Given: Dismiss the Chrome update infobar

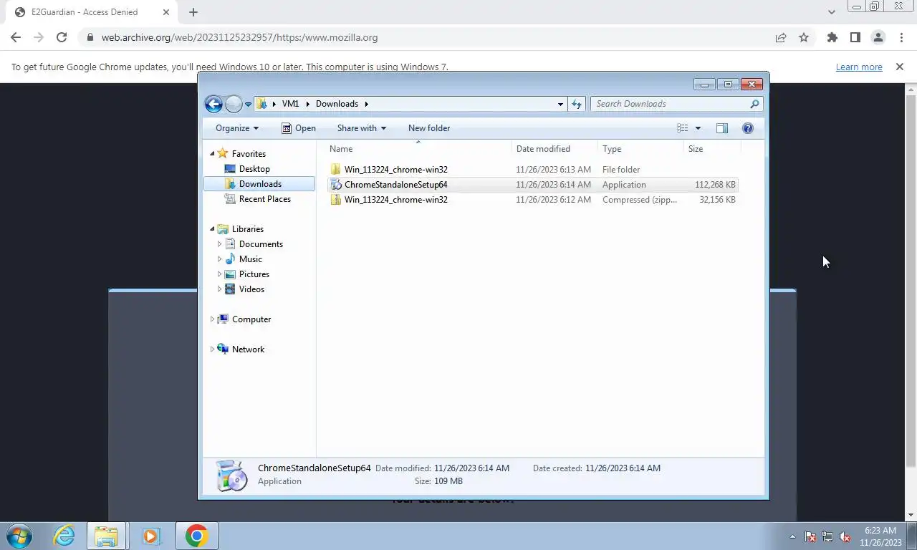Looking at the screenshot, I should pyautogui.click(x=900, y=67).
